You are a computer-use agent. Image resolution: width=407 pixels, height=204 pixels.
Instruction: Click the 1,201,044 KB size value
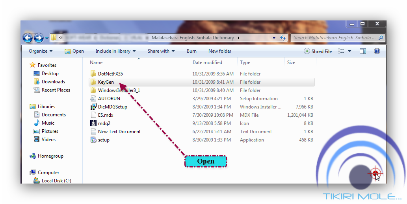point(300,115)
